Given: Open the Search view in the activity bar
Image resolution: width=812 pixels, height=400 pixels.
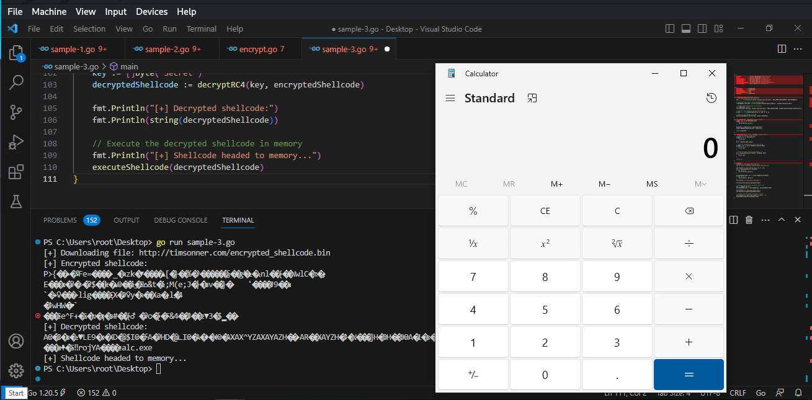Looking at the screenshot, I should click(16, 82).
